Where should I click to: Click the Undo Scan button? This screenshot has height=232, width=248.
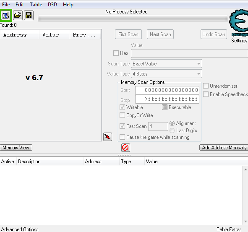[214, 34]
